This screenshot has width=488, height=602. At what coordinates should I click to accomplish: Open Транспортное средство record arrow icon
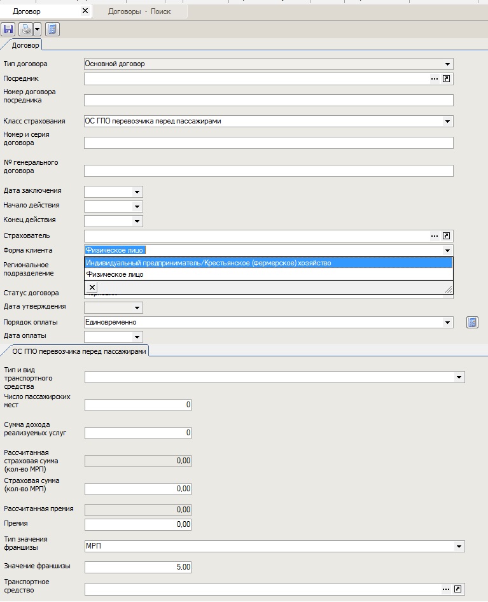tap(457, 589)
